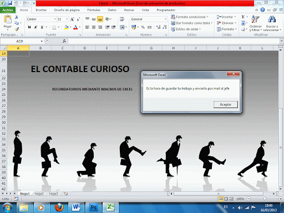This screenshot has width=284, height=213.
Task: Open Formato condicional menu
Action: tap(190, 17)
